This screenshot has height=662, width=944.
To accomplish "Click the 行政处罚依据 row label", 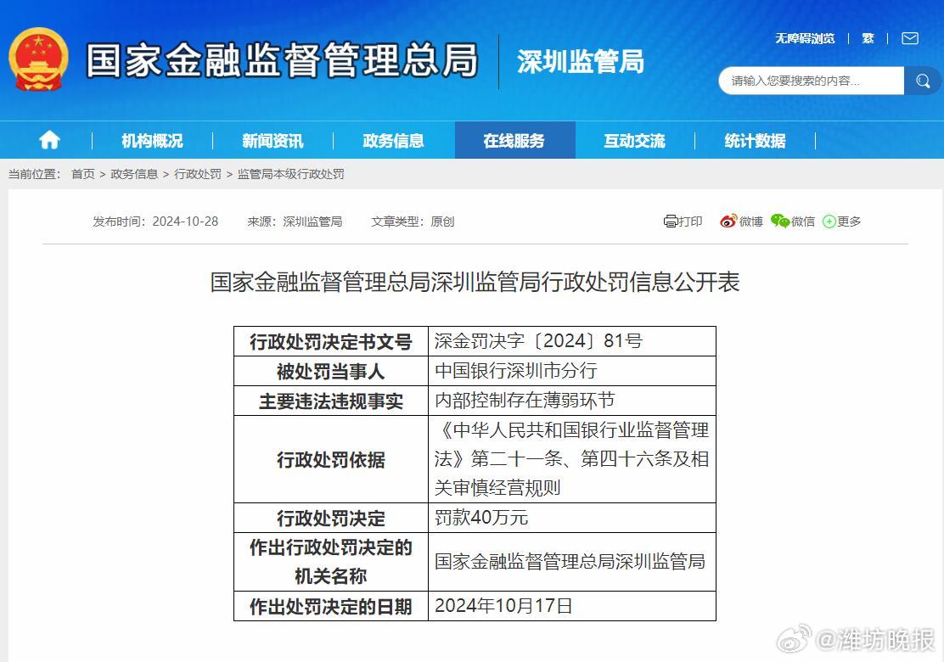I will pyautogui.click(x=331, y=460).
